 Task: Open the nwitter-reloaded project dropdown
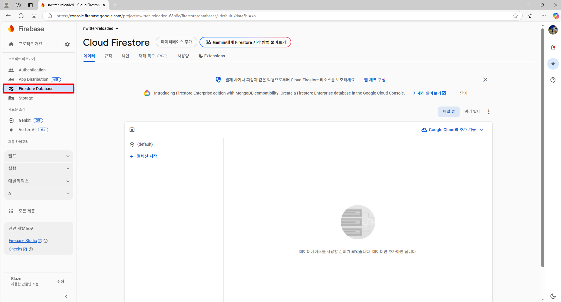(100, 28)
